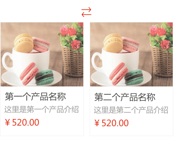
Task: Click green macaron in first product photo
Action: coord(45,77)
